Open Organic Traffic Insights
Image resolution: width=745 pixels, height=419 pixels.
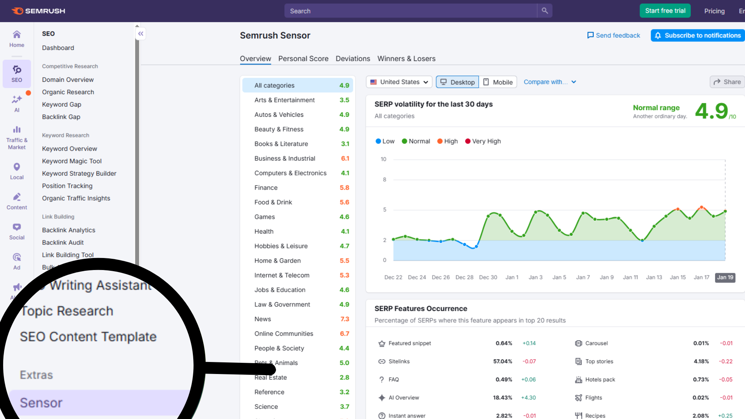point(76,198)
